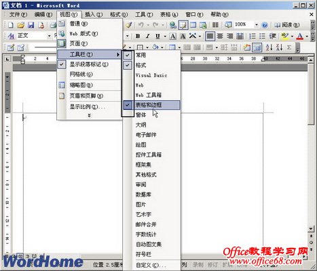Click the Bullets list icon

pyautogui.click(x=262, y=36)
